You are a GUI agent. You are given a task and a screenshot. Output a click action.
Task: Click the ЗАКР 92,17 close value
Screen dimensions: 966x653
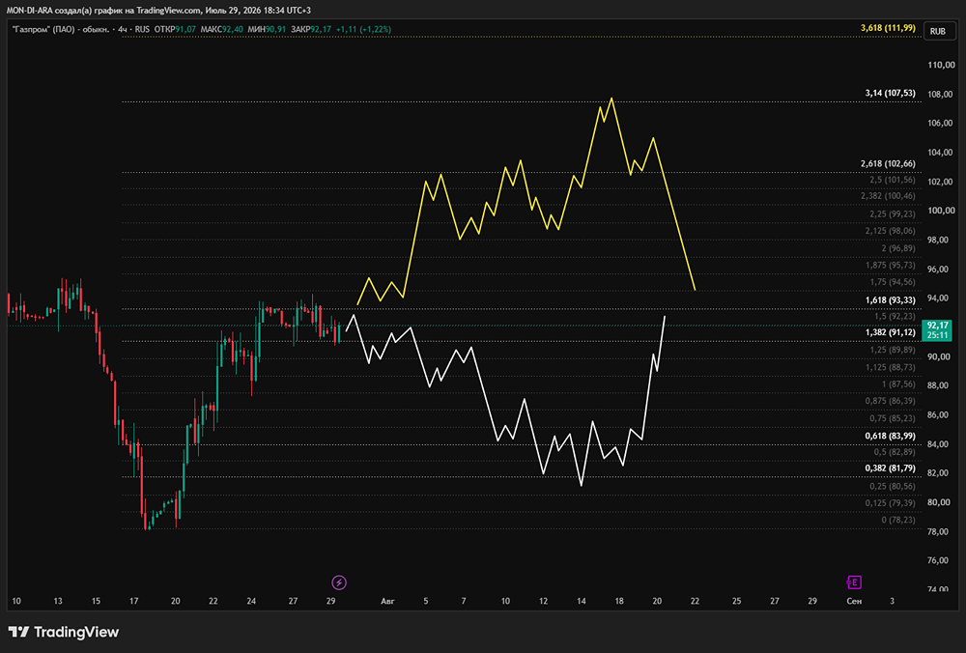tap(311, 29)
